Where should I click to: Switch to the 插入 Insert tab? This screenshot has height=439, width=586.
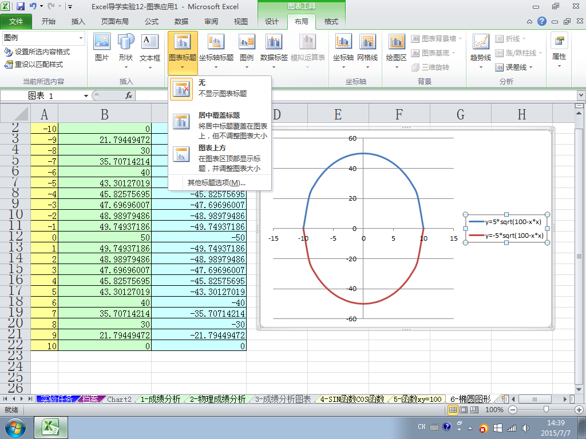coord(78,22)
